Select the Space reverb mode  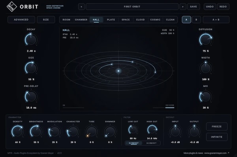pos(126,20)
